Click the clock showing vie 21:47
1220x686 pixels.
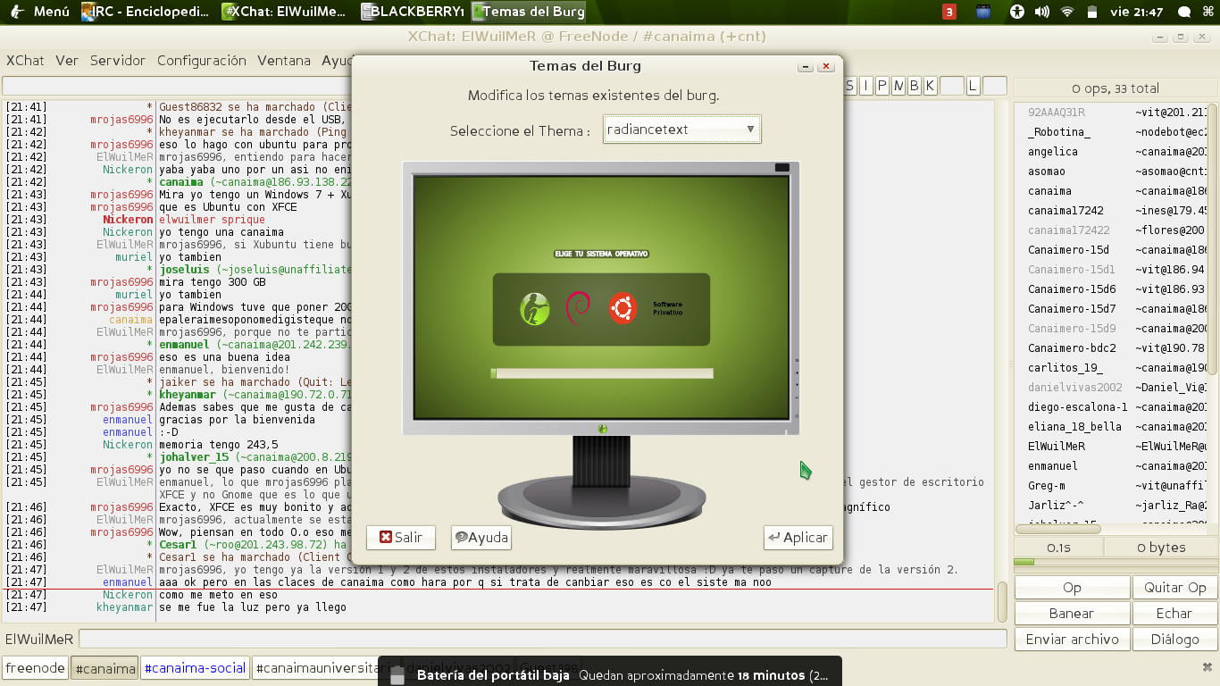1136,12
